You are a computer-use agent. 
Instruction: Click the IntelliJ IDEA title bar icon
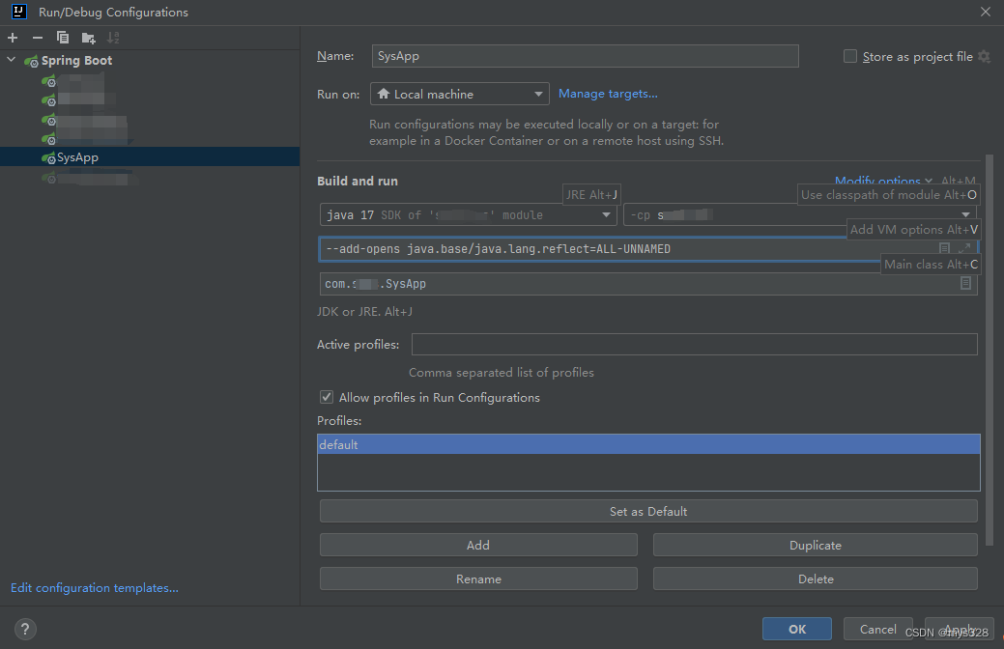pos(19,12)
